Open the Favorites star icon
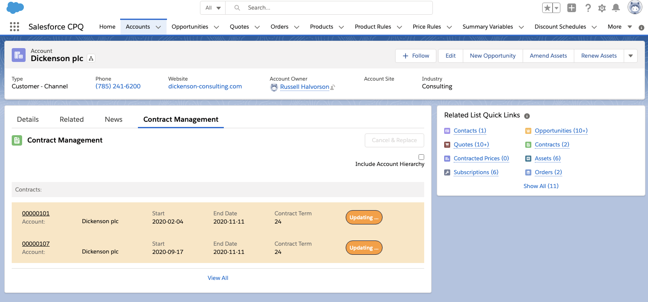Screen dimensions: 648x302 [547, 8]
